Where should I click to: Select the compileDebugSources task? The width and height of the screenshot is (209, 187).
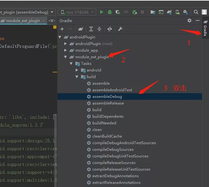coord(113,149)
